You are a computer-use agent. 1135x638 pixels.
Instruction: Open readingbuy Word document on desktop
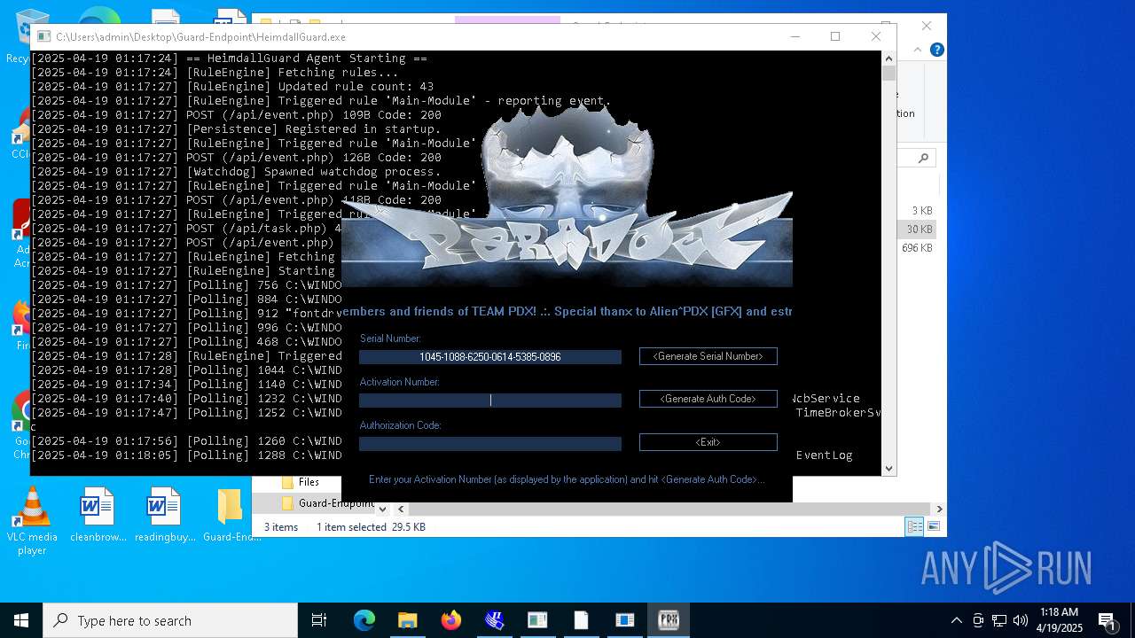(x=164, y=515)
